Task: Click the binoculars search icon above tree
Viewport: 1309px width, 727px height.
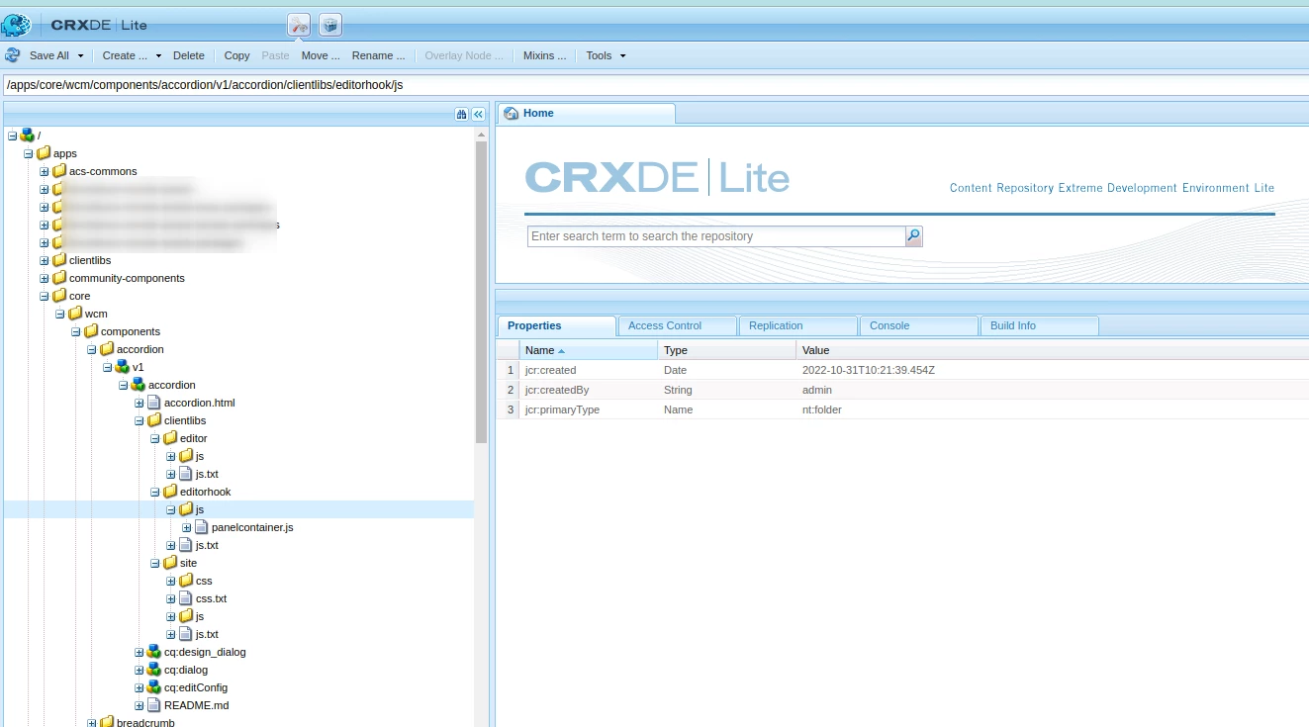Action: coord(461,114)
